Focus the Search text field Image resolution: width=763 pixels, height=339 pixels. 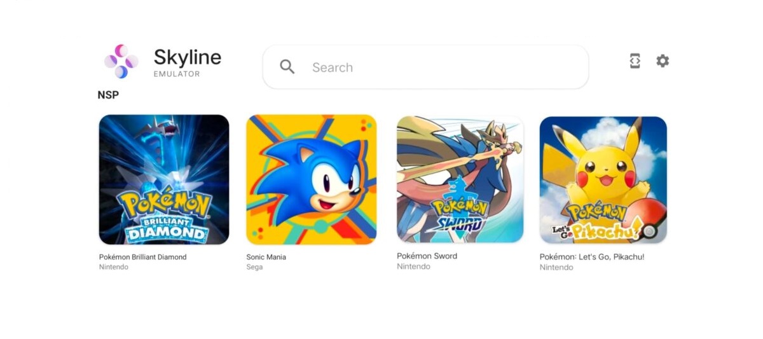click(x=425, y=67)
